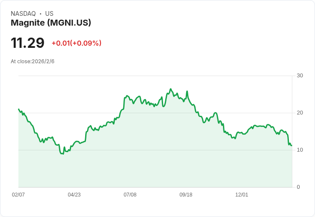Viewport: 315px width, 217px height.
Task: Click the 02/07 date axis label
Action: click(18, 195)
